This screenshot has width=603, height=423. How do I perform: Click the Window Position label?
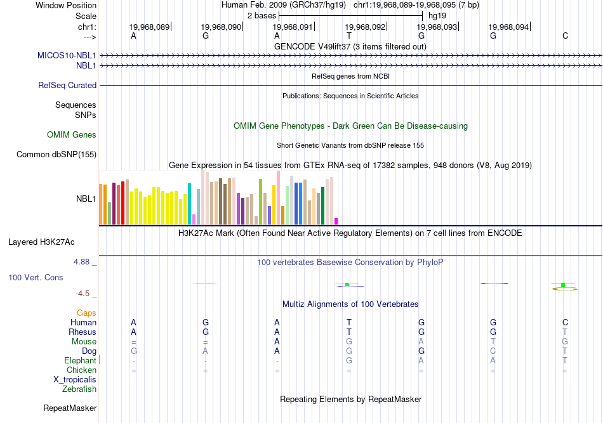(66, 5)
